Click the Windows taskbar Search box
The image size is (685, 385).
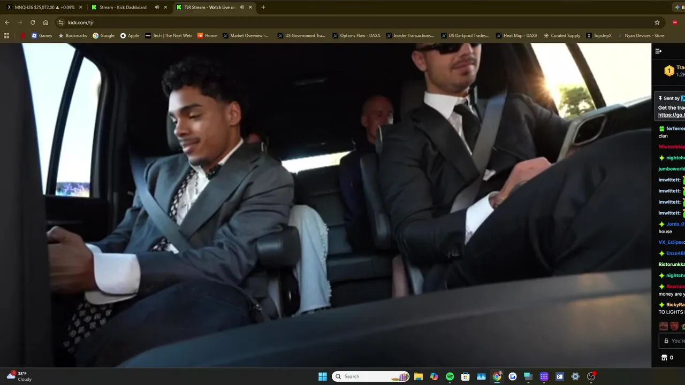point(370,376)
